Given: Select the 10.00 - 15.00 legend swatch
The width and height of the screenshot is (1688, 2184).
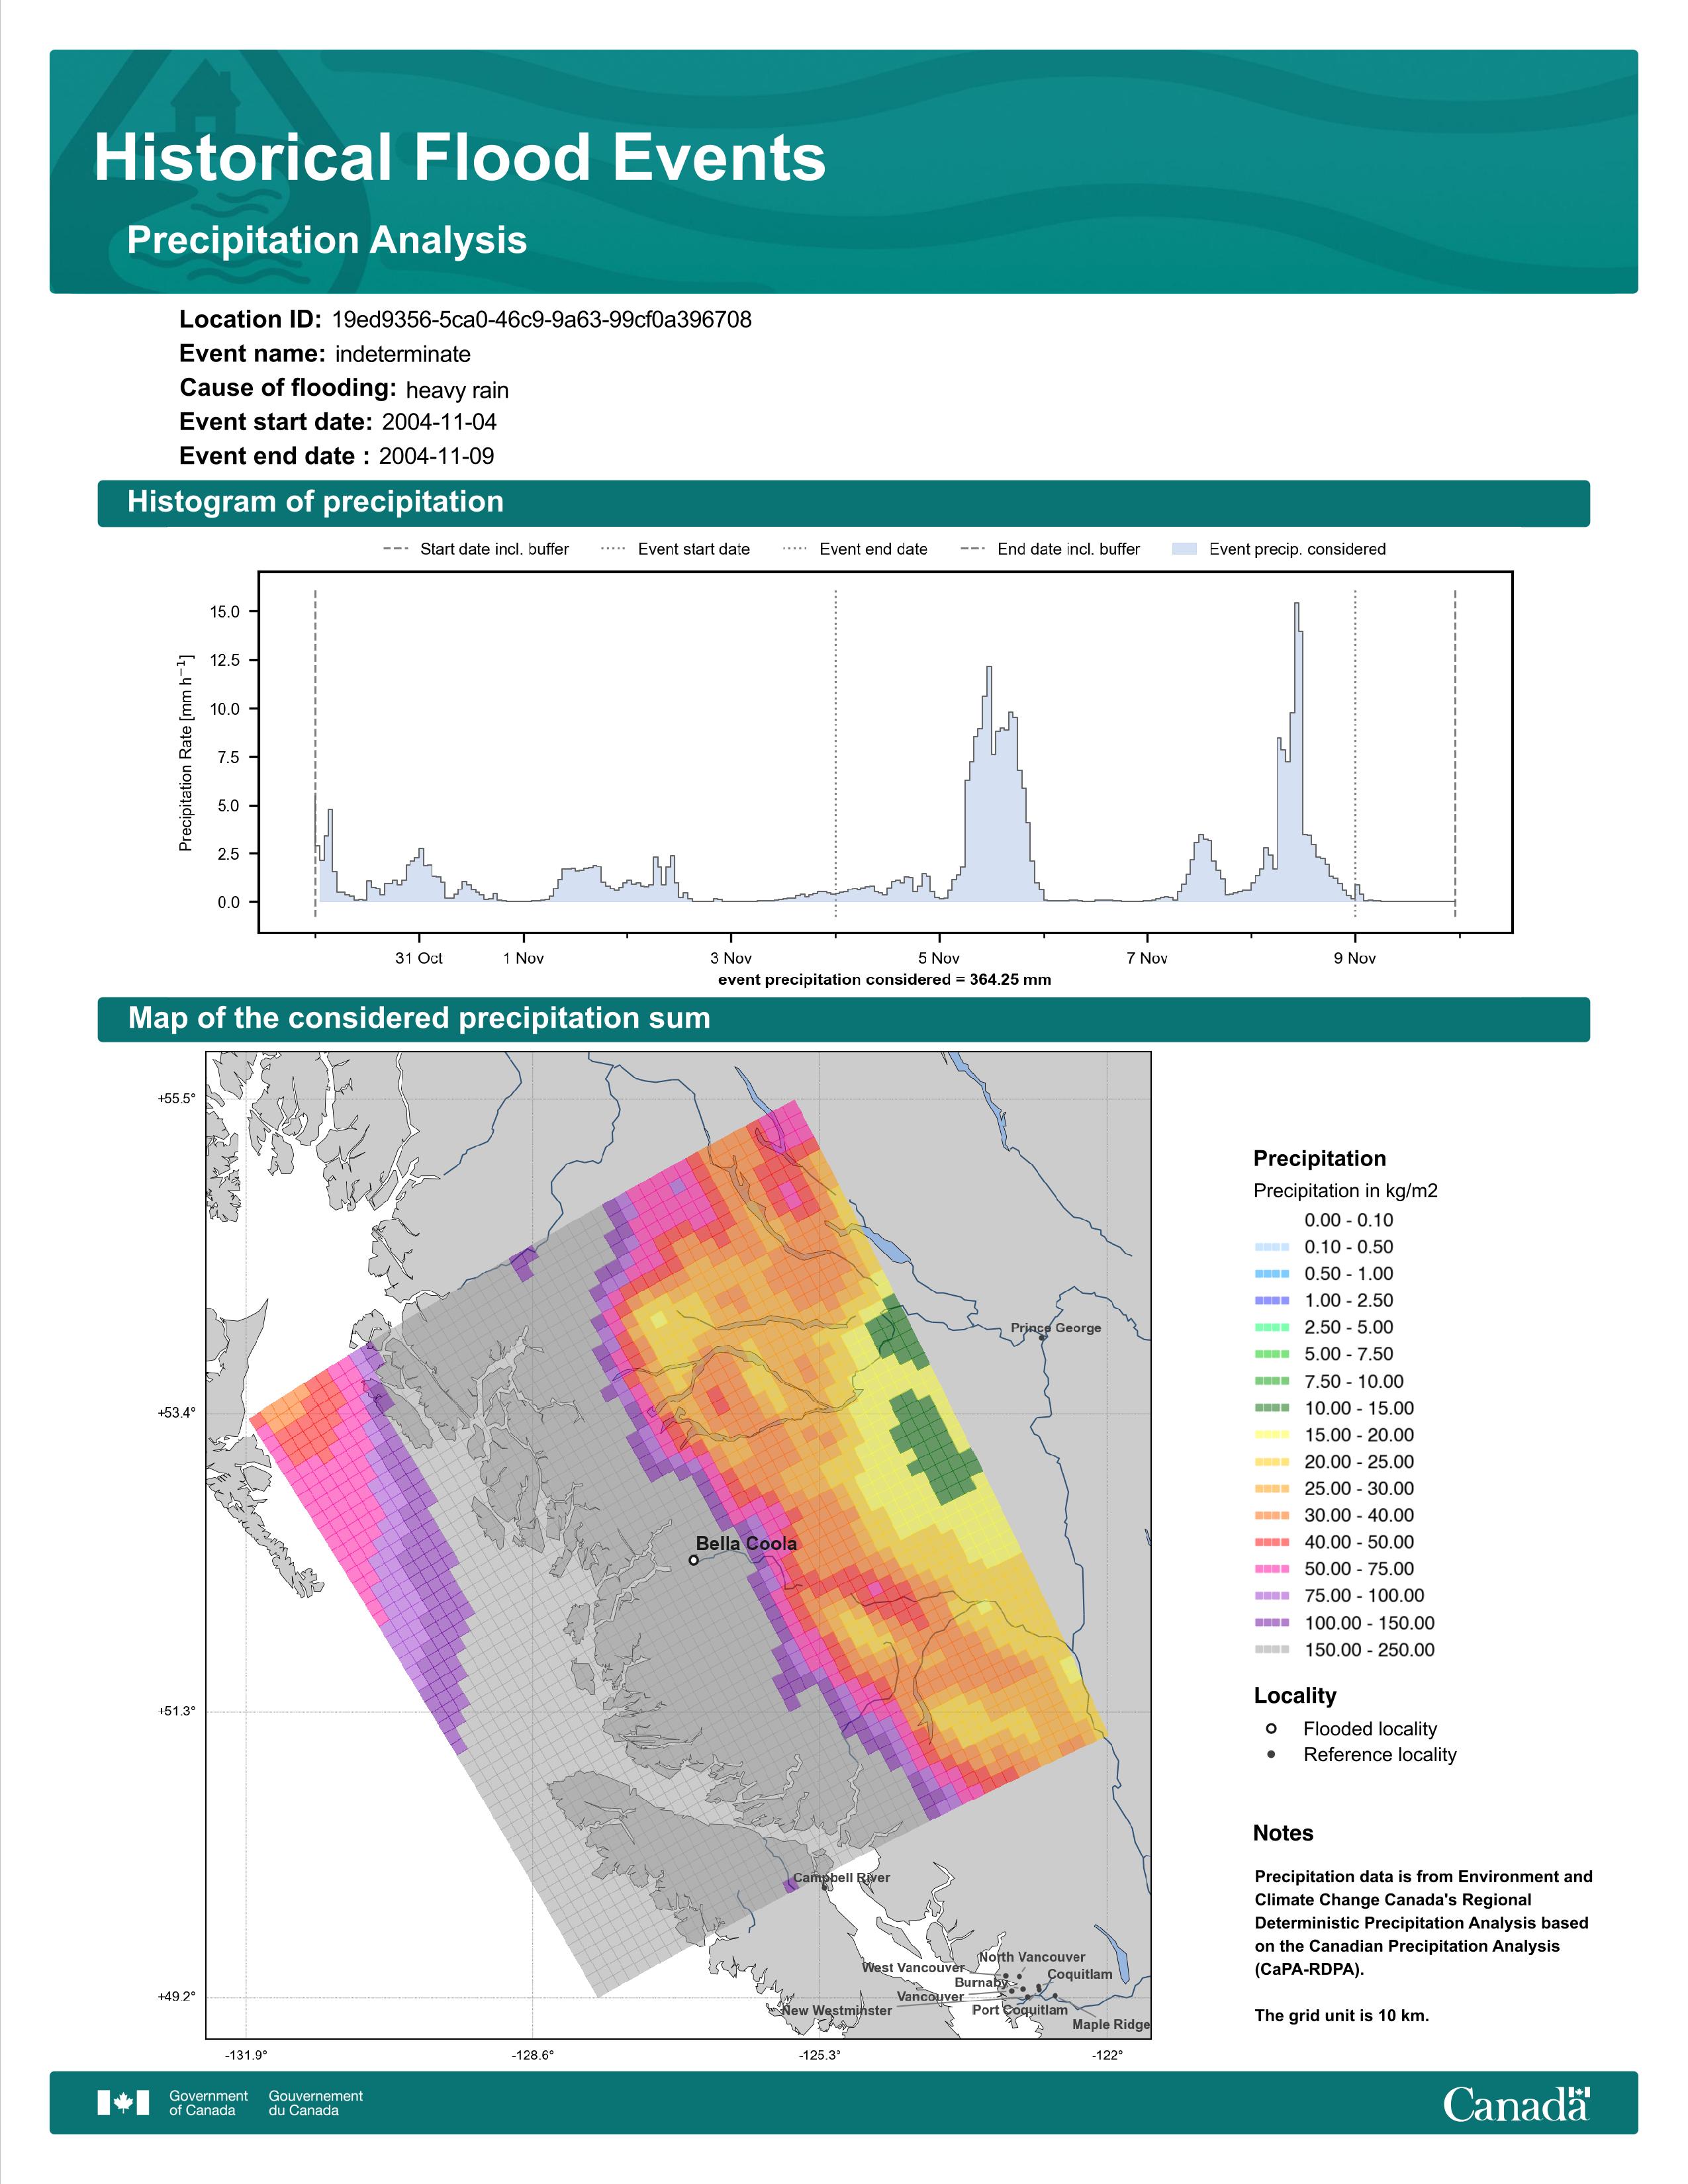Looking at the screenshot, I should coord(1272,1408).
